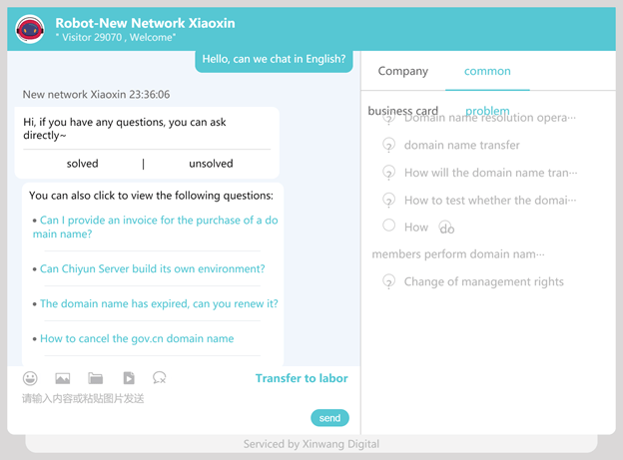Image resolution: width=623 pixels, height=460 pixels.
Task: Click the robot avatar in header
Action: pyautogui.click(x=30, y=29)
